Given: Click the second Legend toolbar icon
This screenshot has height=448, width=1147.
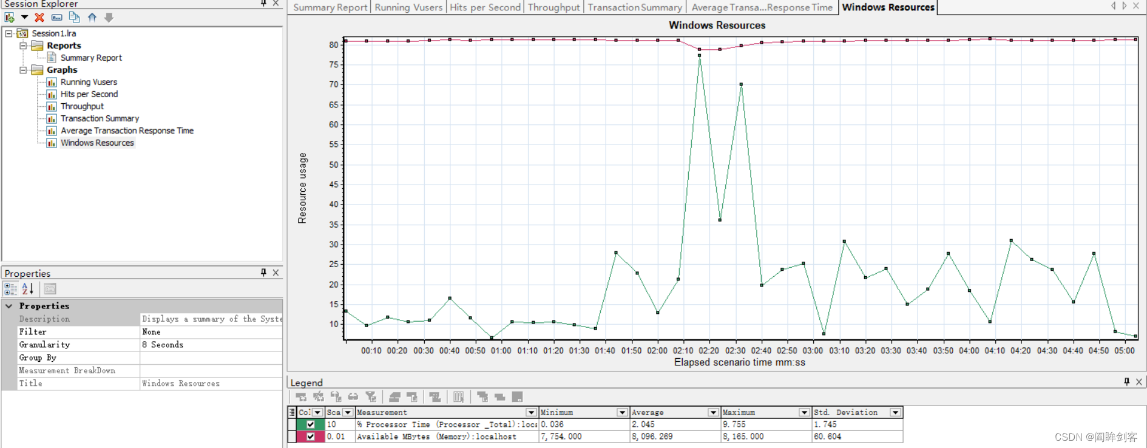Looking at the screenshot, I should coord(319,397).
